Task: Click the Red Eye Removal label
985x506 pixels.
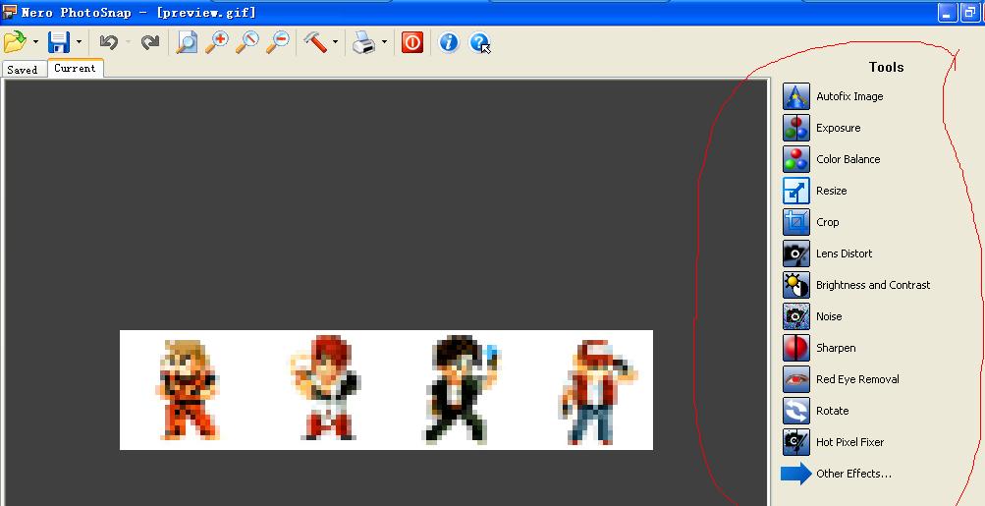Action: [x=857, y=379]
